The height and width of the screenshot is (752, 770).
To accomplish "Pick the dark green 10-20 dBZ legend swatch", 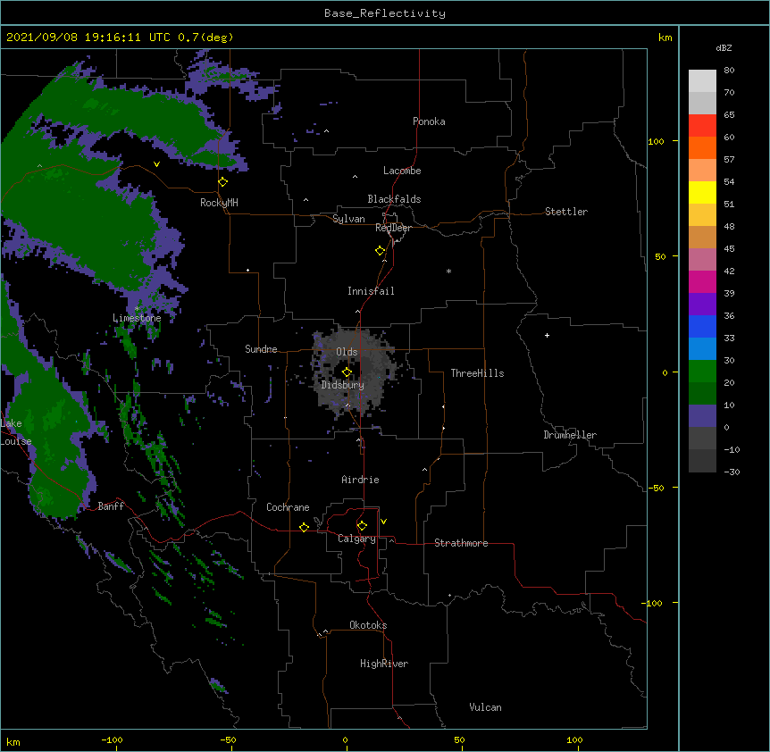I will [x=702, y=394].
